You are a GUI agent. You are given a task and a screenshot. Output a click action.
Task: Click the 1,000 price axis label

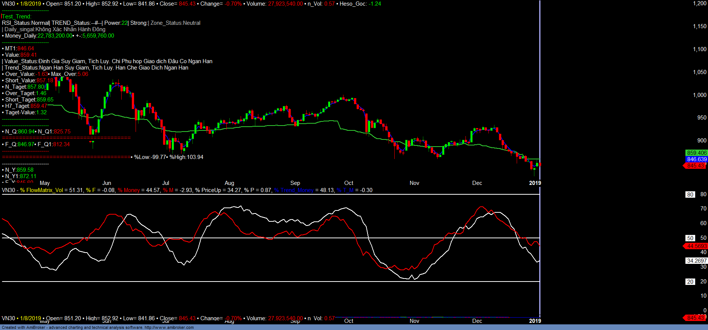click(700, 95)
